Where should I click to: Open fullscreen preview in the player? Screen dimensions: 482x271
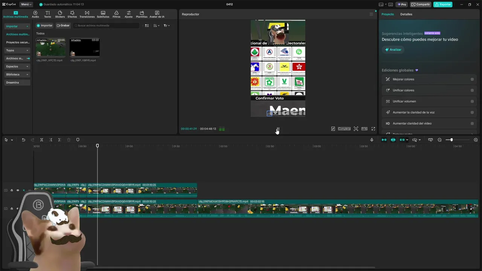tap(373, 129)
